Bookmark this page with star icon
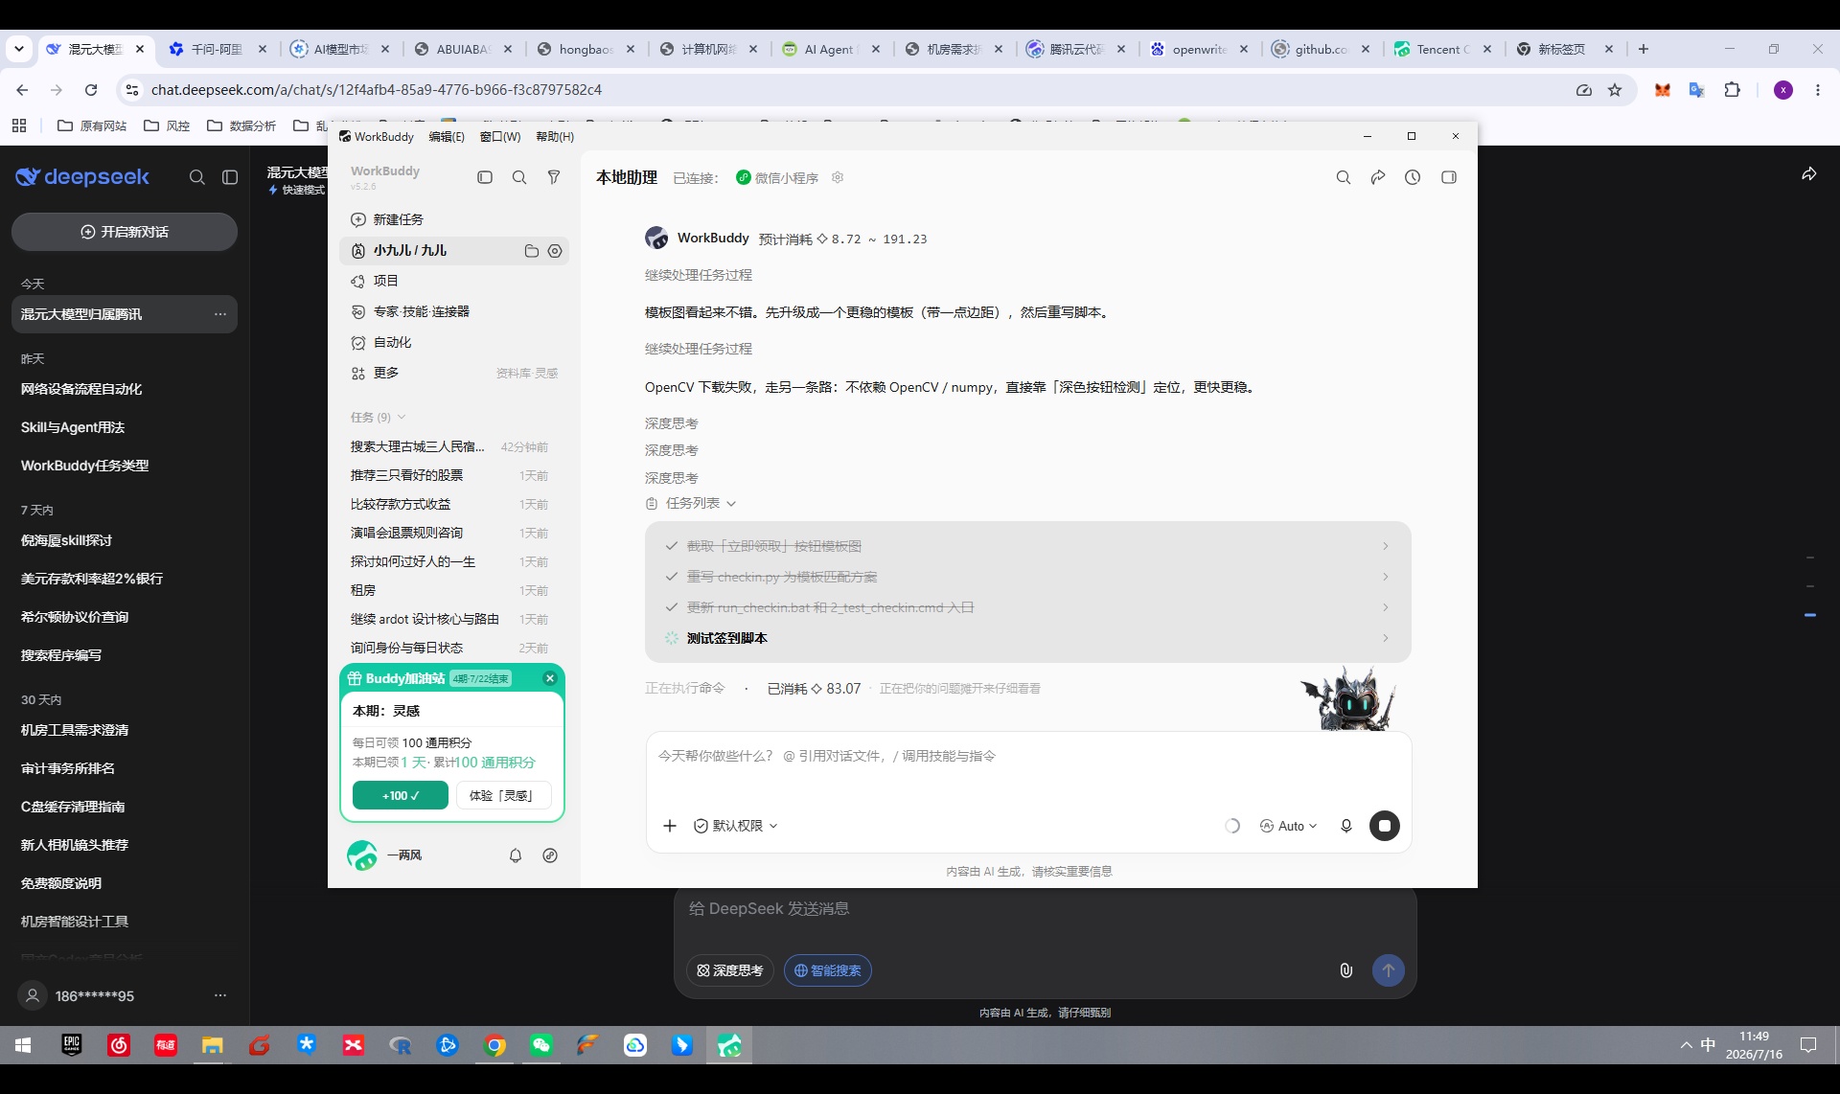The height and width of the screenshot is (1094, 1840). point(1615,90)
